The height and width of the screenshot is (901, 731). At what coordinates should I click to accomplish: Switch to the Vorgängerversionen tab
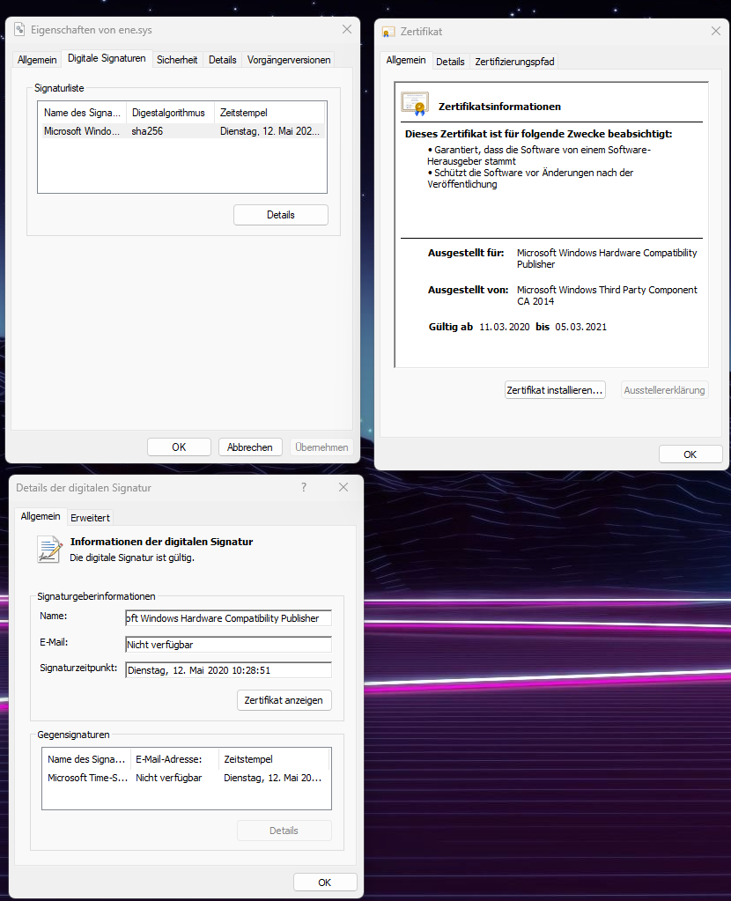click(289, 60)
